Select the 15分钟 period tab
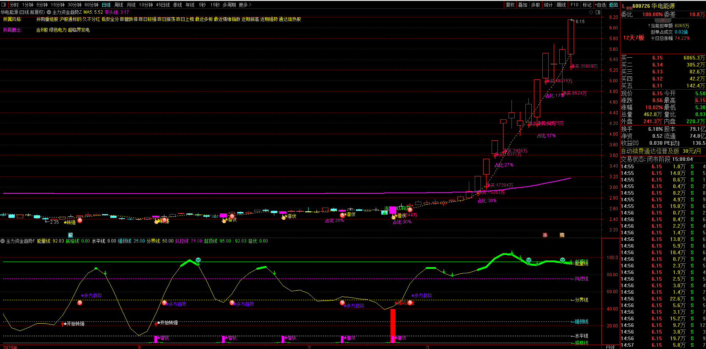This screenshot has width=706, height=349. 57,5
